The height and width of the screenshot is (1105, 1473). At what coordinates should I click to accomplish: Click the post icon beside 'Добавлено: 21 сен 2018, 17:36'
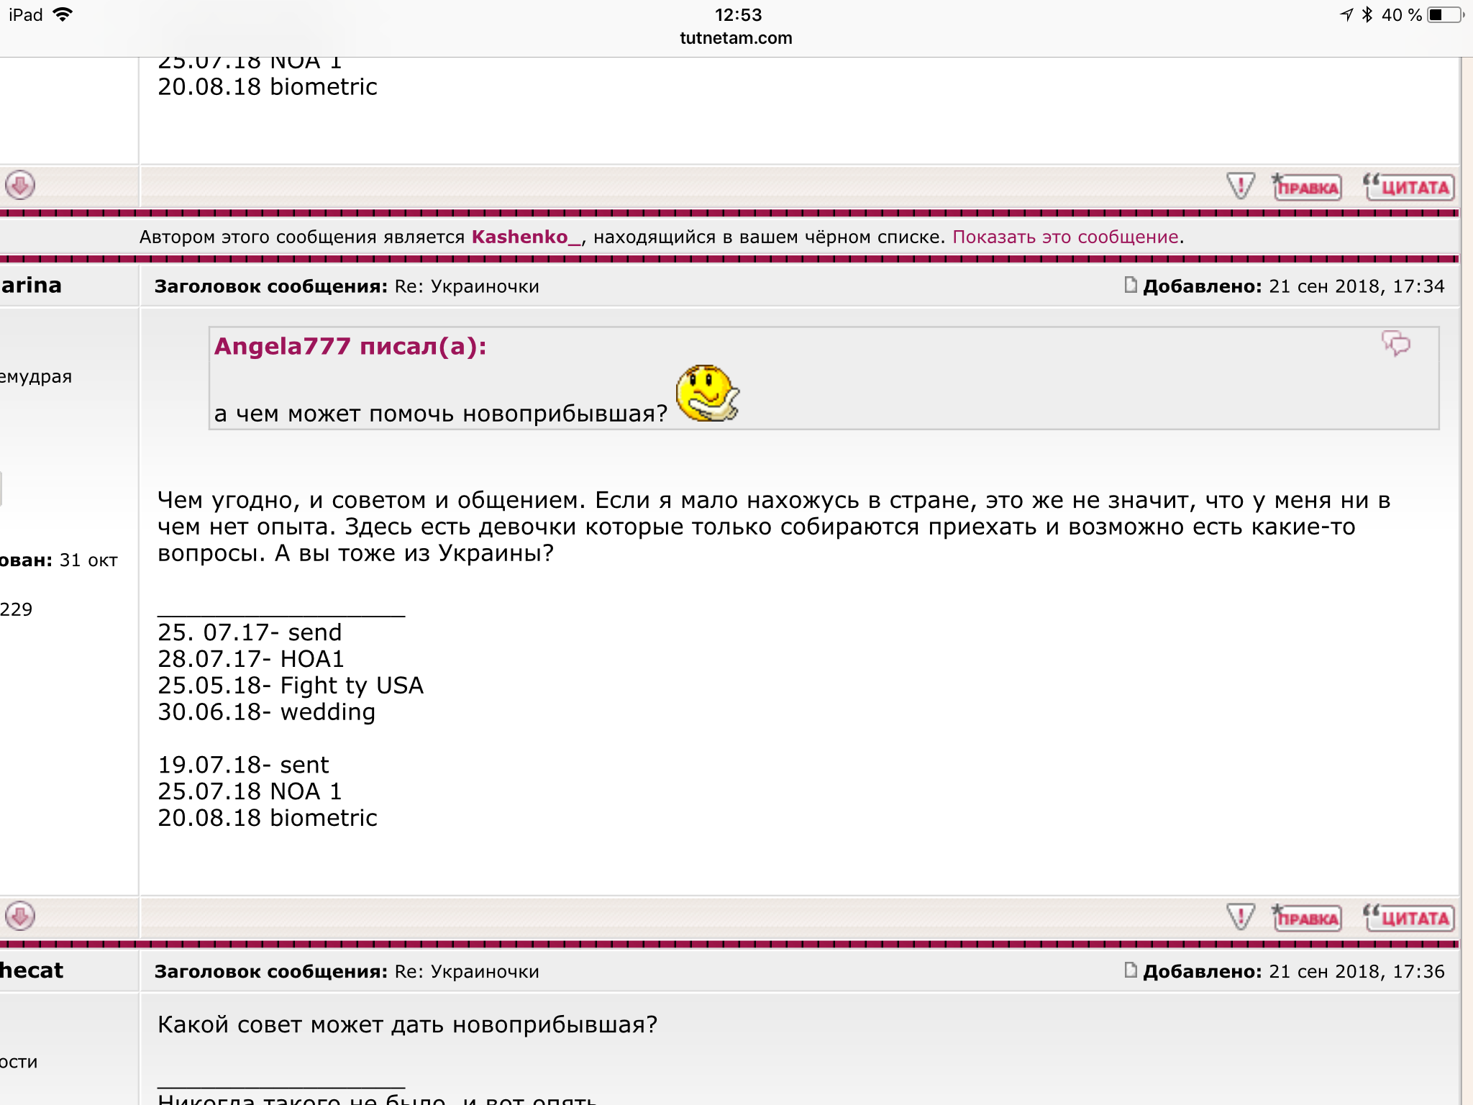[x=1131, y=970]
